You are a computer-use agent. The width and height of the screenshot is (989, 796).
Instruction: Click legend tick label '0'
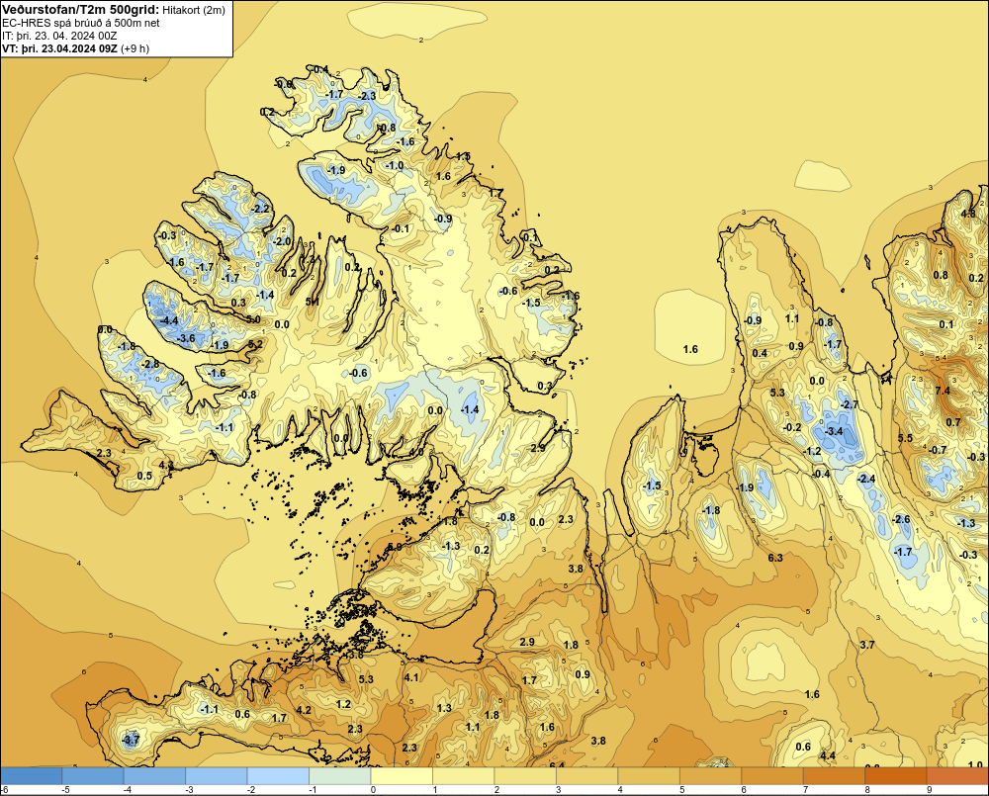click(x=373, y=790)
